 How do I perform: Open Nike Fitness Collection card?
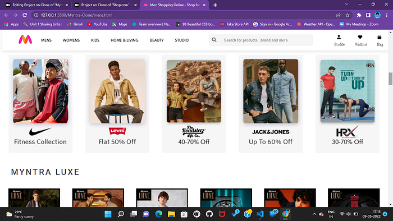pos(40,104)
